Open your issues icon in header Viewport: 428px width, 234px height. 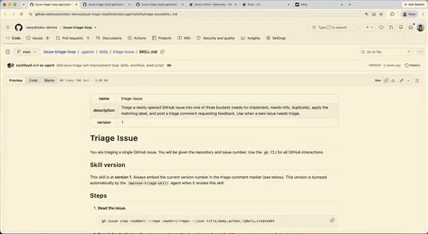coord(381,27)
